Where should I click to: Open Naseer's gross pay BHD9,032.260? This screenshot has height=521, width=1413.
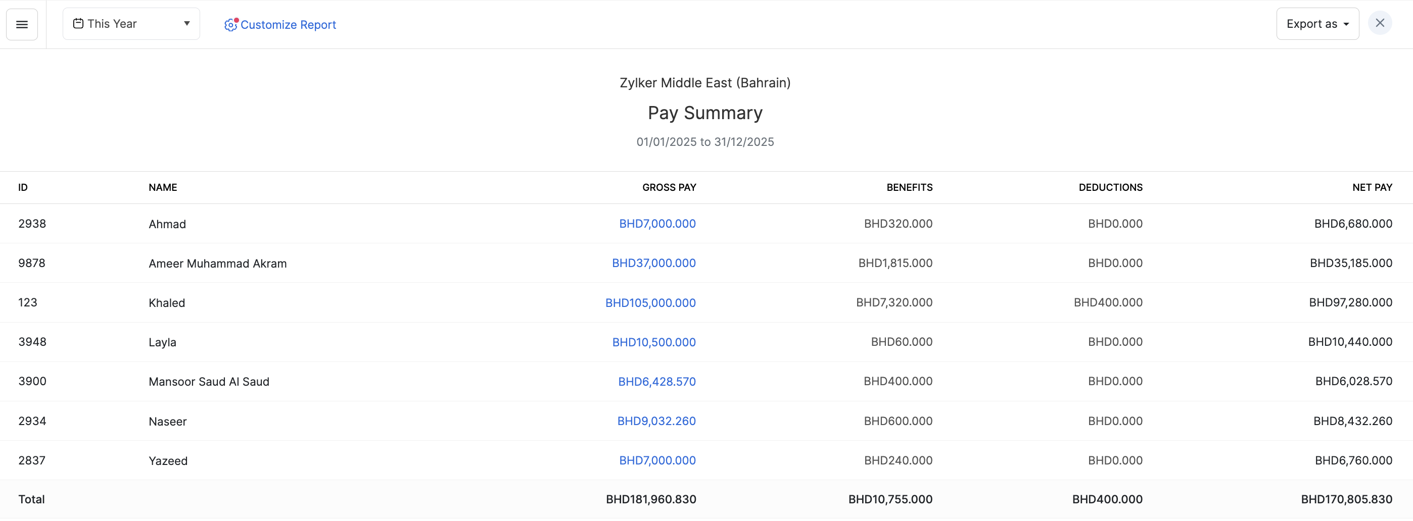click(x=656, y=421)
